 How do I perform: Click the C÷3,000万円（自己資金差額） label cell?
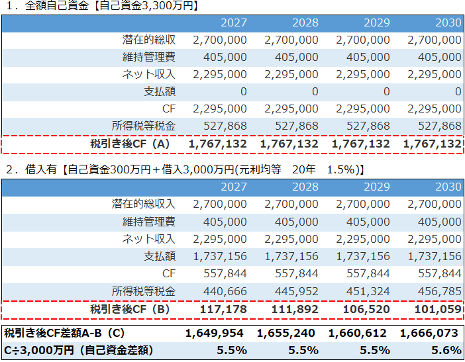(x=79, y=350)
